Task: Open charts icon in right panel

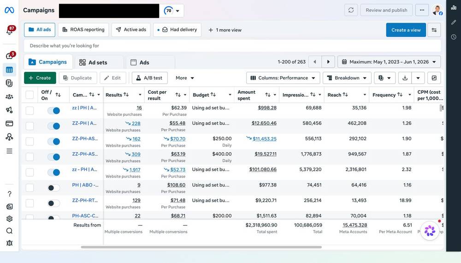Action: (x=454, y=7)
